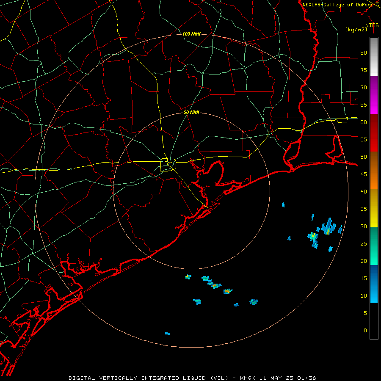381x381 pixels.
Task: Click the scale value "60"
Action: (364, 122)
